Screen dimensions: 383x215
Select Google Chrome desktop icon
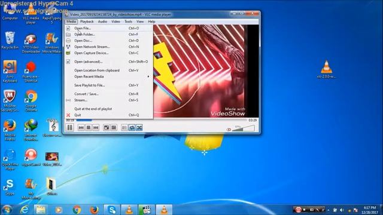[31, 101]
